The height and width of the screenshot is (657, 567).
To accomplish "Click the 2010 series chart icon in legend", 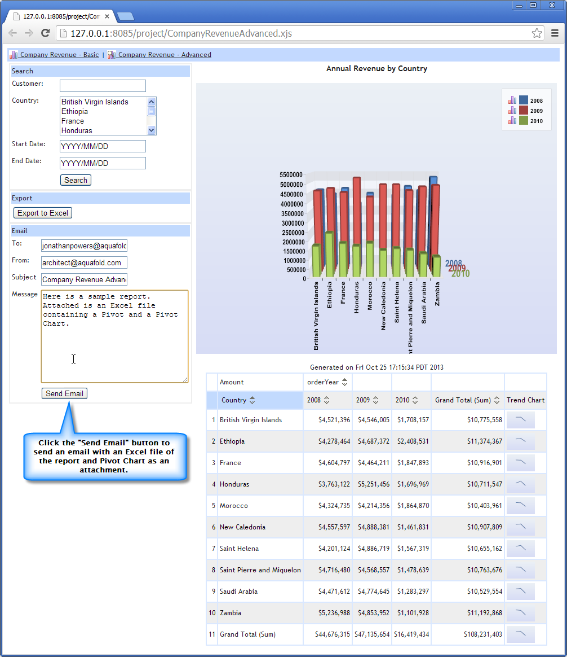I will pos(512,121).
